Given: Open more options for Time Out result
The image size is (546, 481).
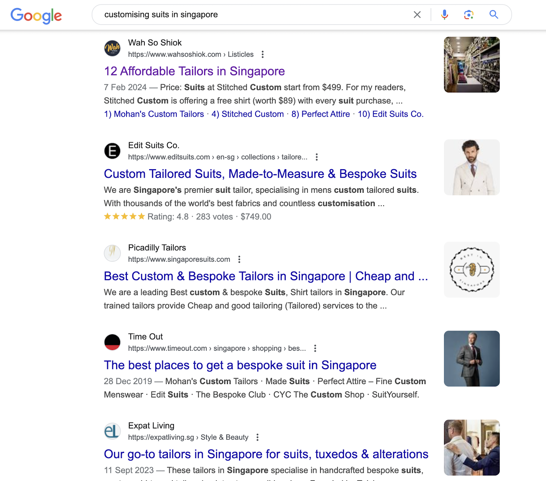Looking at the screenshot, I should pyautogui.click(x=315, y=348).
